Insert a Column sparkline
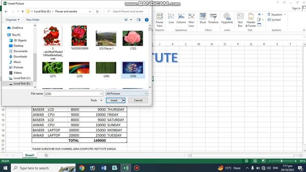This screenshot has width=306, height=172. point(181,19)
